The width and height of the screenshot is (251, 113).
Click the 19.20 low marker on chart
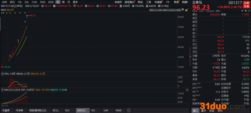7,67
